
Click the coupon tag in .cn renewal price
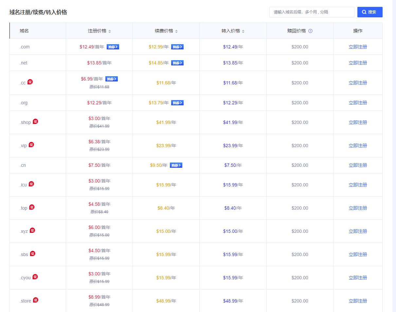coord(176,165)
